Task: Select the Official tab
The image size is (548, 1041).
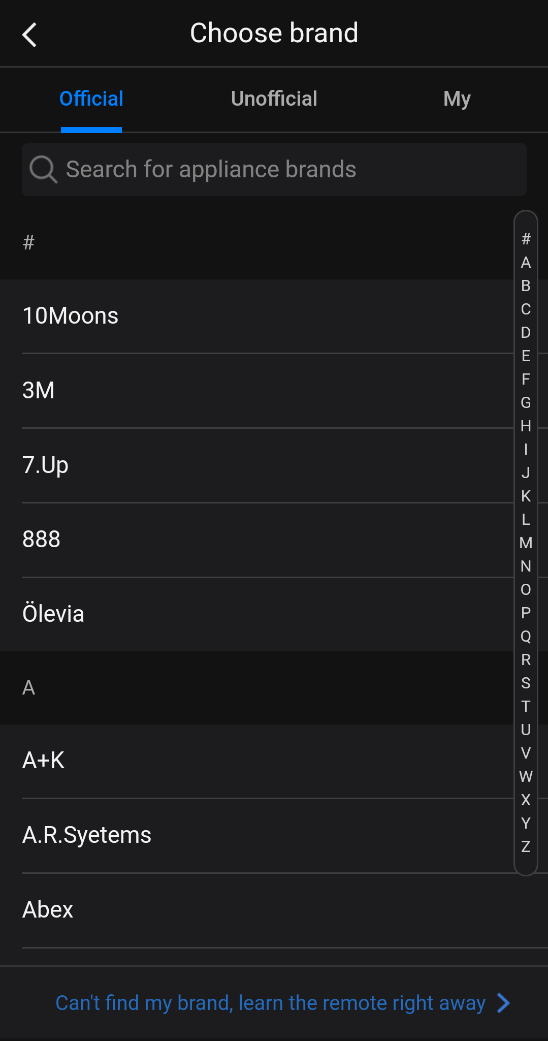Action: point(91,99)
